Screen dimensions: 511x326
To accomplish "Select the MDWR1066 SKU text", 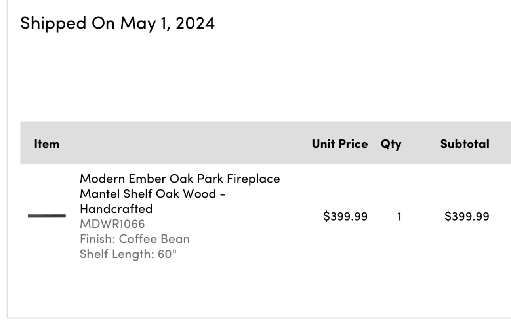I will tap(112, 224).
